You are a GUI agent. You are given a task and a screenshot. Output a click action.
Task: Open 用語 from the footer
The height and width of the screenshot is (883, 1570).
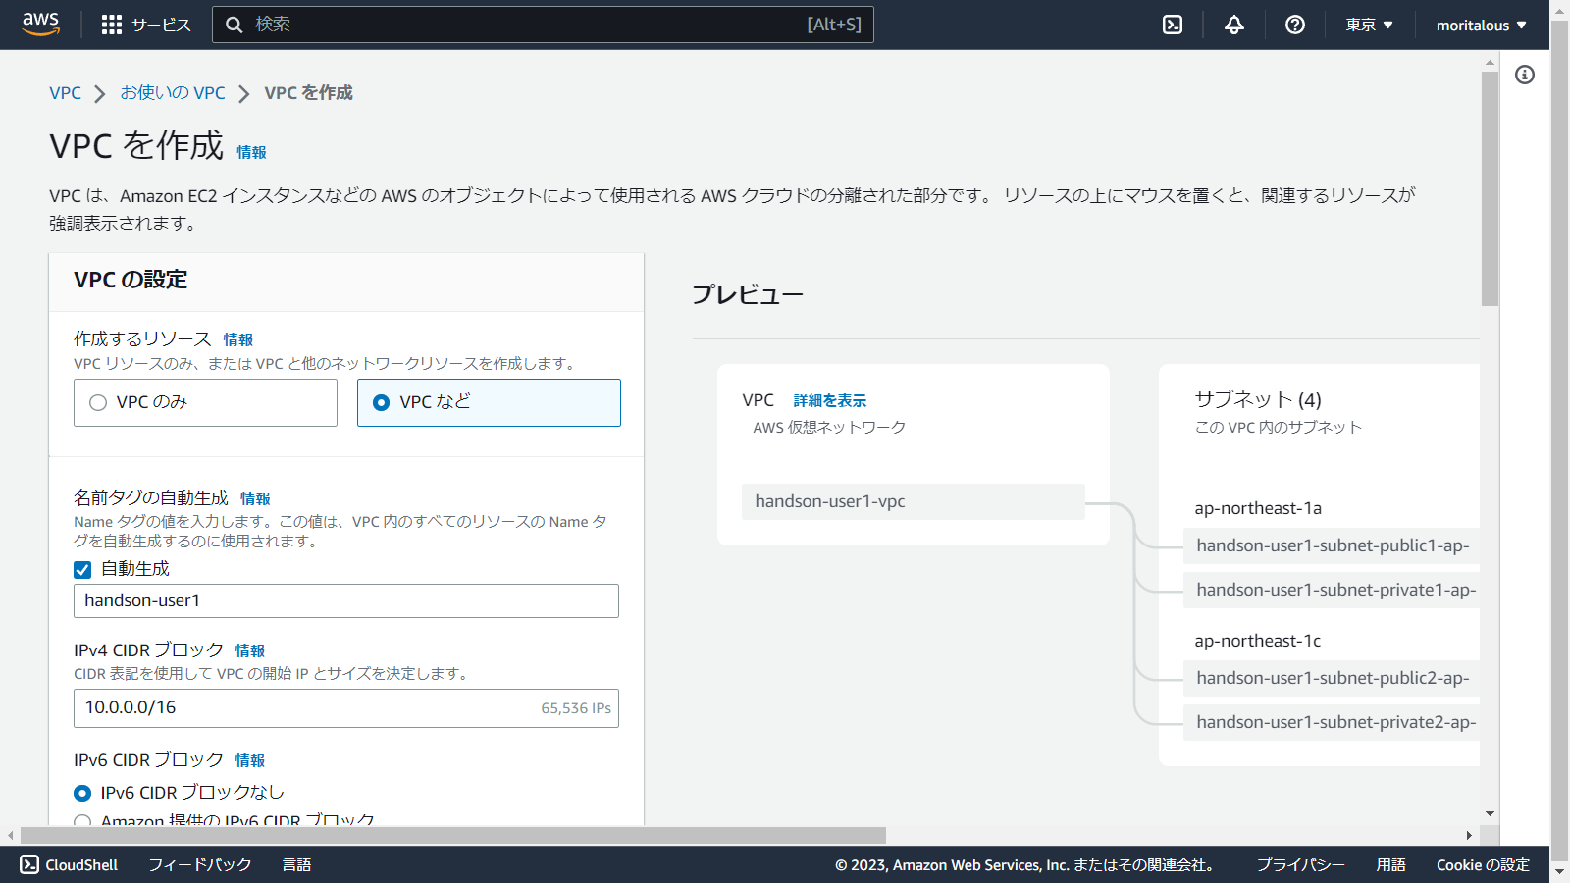1389,864
